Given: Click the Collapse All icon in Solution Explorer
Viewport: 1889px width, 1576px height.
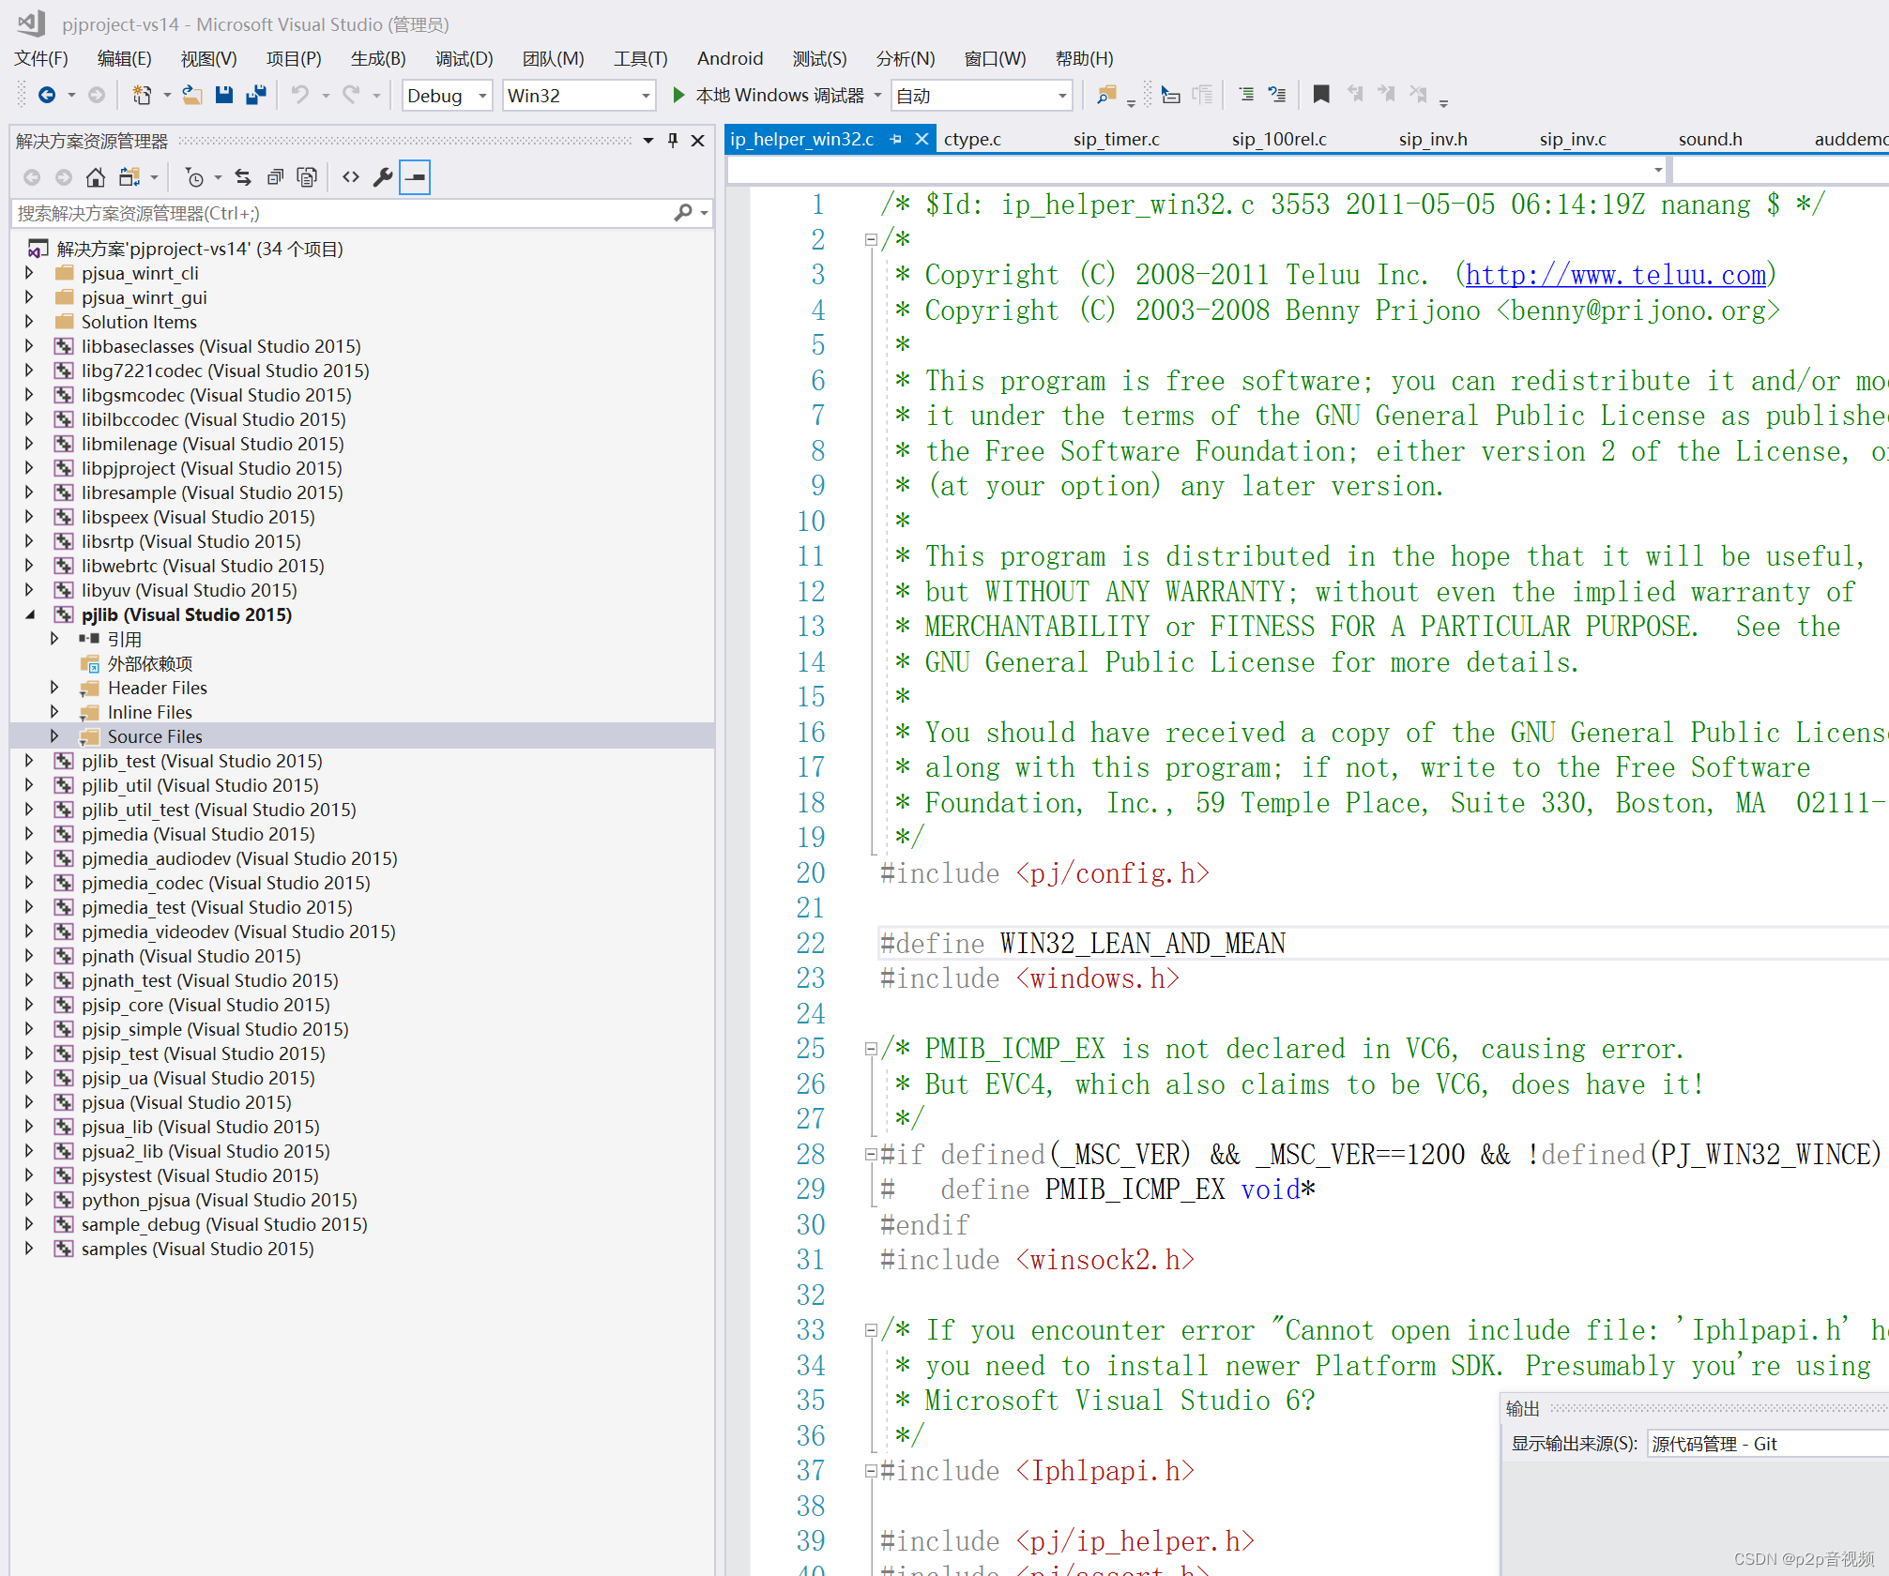Looking at the screenshot, I should (275, 177).
